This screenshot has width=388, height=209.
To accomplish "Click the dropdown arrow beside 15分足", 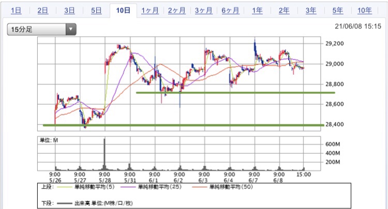I will coord(71,29).
